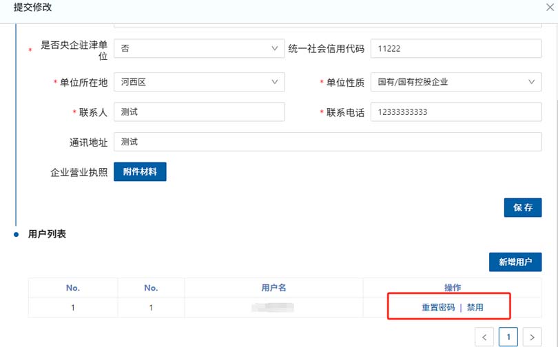
Task: Focus the 联系人 text field
Action: tap(198, 112)
